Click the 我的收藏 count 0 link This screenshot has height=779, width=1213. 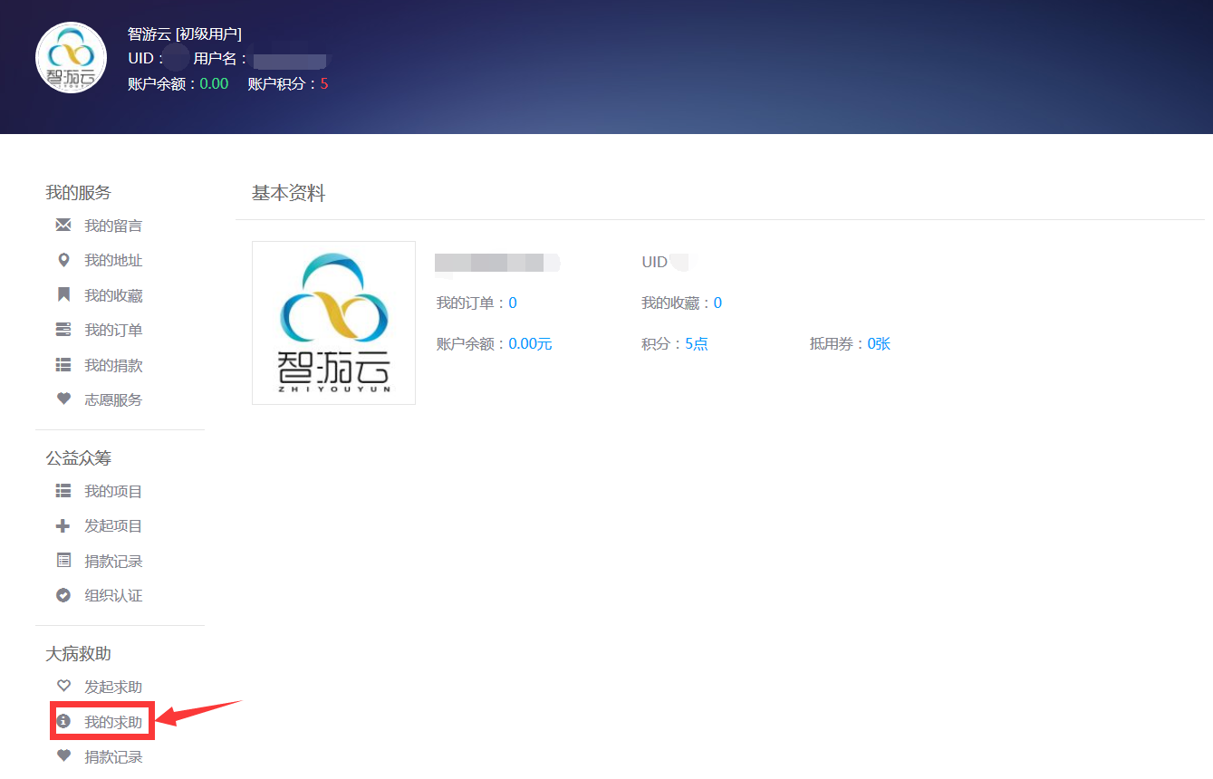[x=717, y=303]
